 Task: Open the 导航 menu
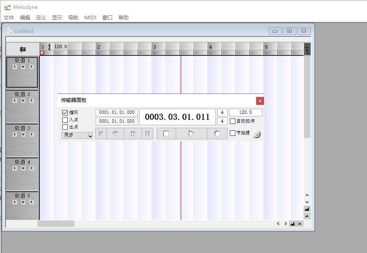pyautogui.click(x=73, y=17)
